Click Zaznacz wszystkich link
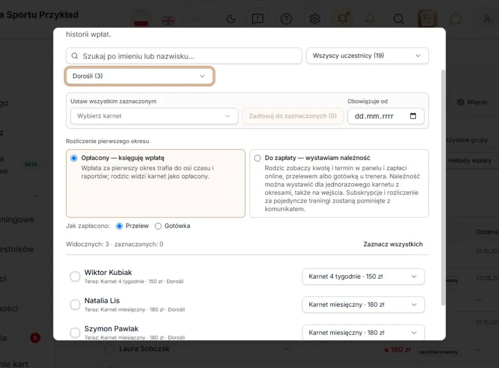 393,244
